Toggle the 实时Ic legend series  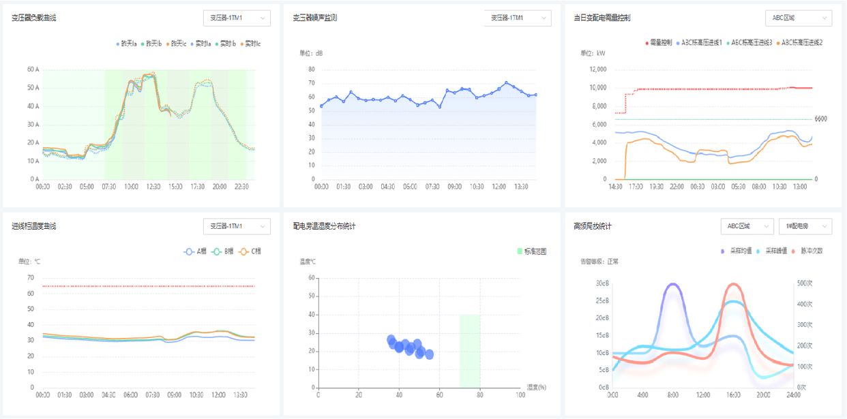point(250,44)
